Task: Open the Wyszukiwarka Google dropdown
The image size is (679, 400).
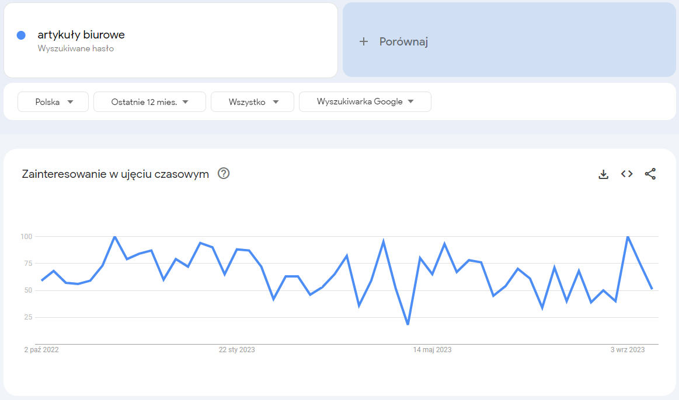Action: coord(365,101)
